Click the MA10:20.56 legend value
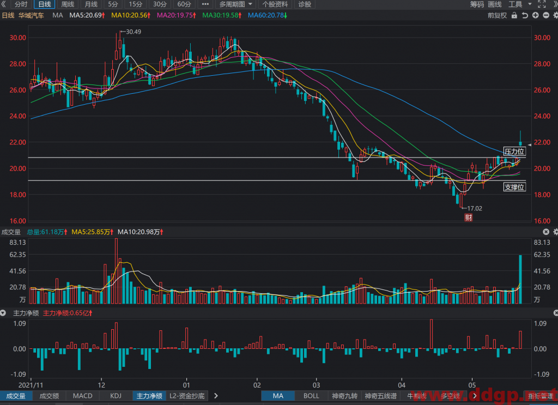Image resolution: width=558 pixels, height=405 pixels. [x=131, y=15]
